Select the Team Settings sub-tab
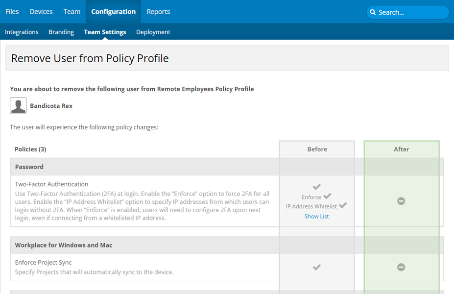The width and height of the screenshot is (454, 294). tap(105, 32)
